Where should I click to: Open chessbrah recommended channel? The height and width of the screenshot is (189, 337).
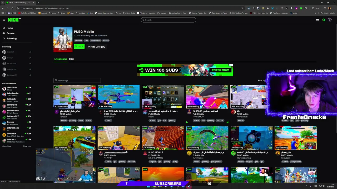click(16, 88)
